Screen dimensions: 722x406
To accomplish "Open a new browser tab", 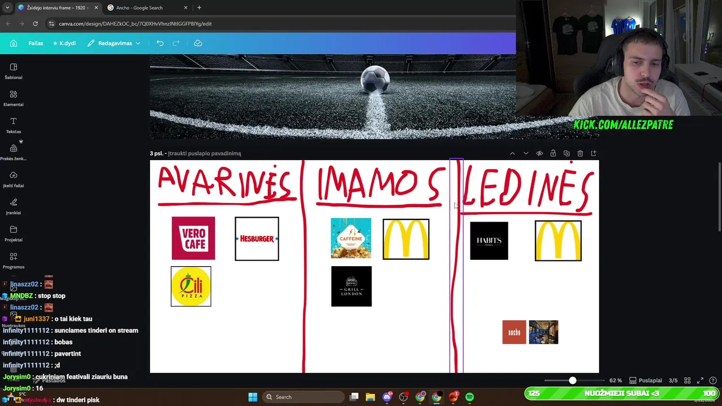I will [x=199, y=8].
